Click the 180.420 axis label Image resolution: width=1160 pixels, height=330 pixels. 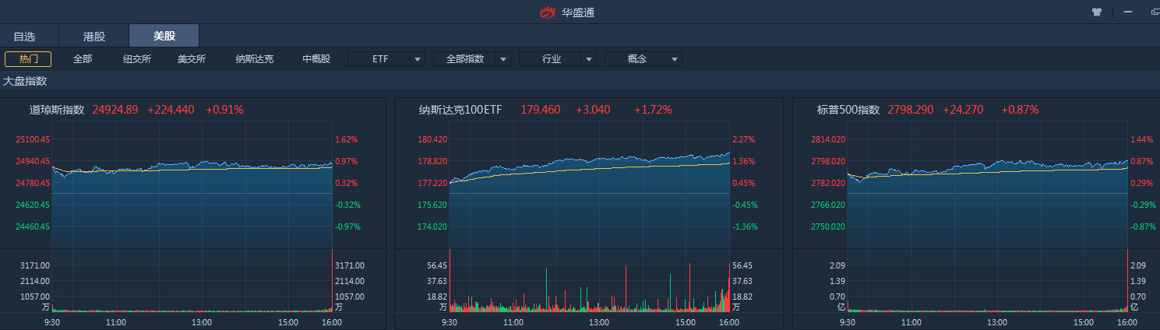click(432, 140)
